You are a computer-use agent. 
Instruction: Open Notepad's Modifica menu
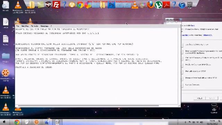(x=25, y=26)
